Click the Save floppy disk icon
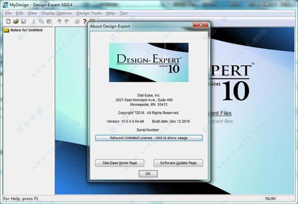This screenshot has width=298, height=204. [x=24, y=21]
